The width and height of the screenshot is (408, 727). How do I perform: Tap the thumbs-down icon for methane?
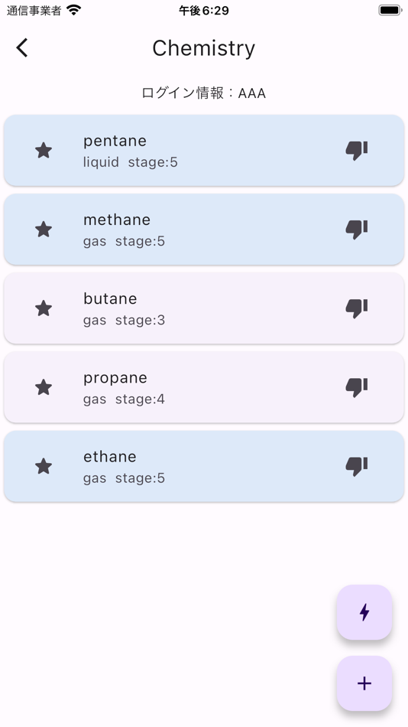point(357,230)
